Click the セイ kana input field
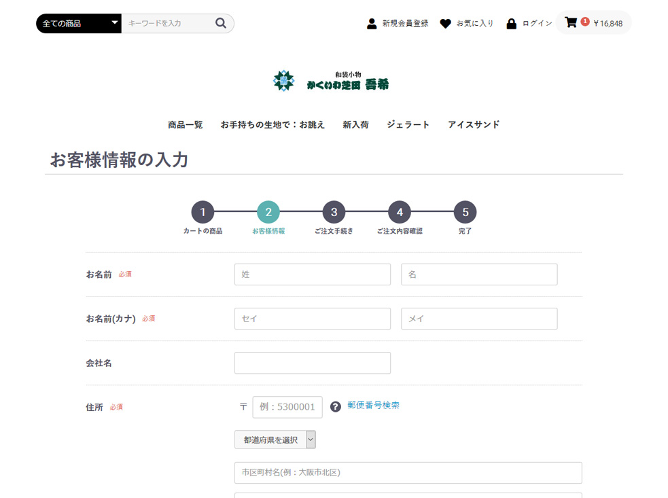Viewport: 668px width, 498px height. (x=312, y=319)
